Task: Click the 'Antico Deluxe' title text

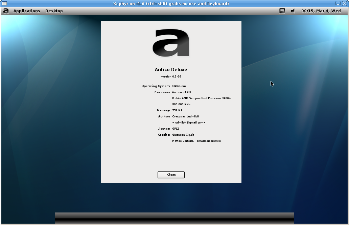Action: point(171,69)
